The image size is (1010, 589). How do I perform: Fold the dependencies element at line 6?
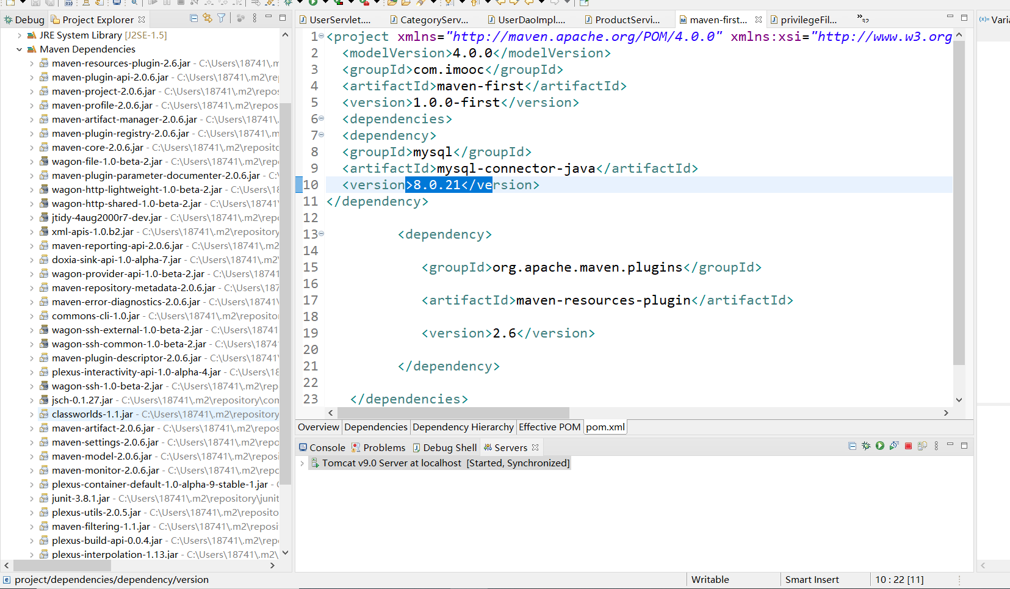tap(322, 118)
